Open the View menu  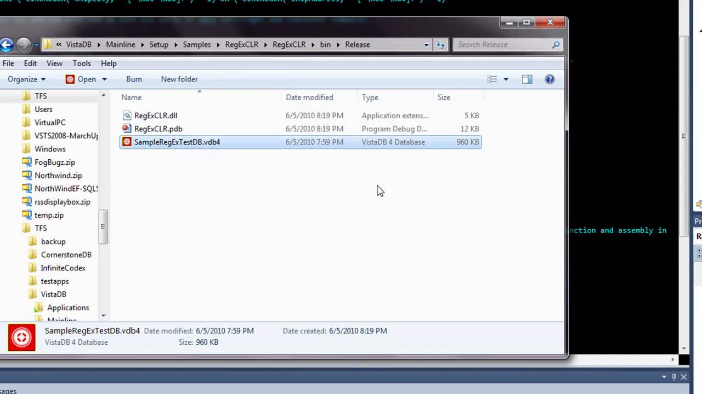click(54, 63)
